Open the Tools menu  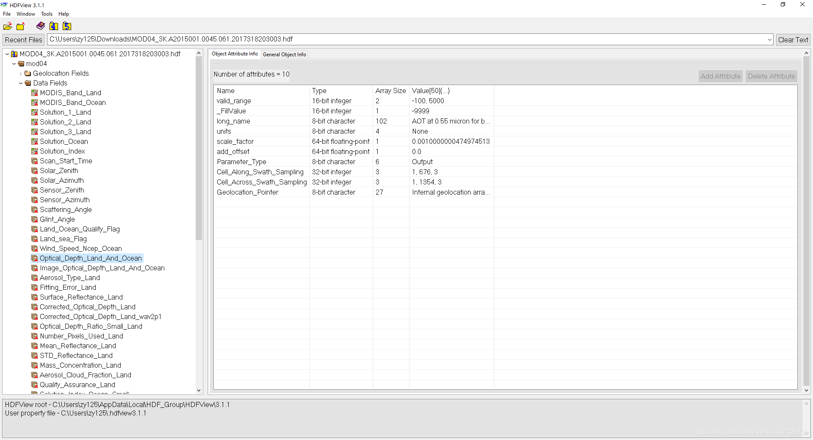pos(47,14)
